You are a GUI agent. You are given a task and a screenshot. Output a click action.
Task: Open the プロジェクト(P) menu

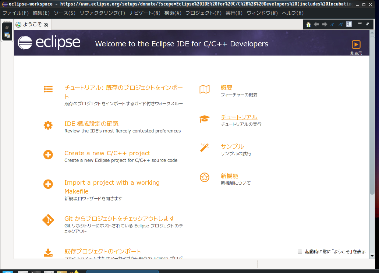[x=203, y=13]
